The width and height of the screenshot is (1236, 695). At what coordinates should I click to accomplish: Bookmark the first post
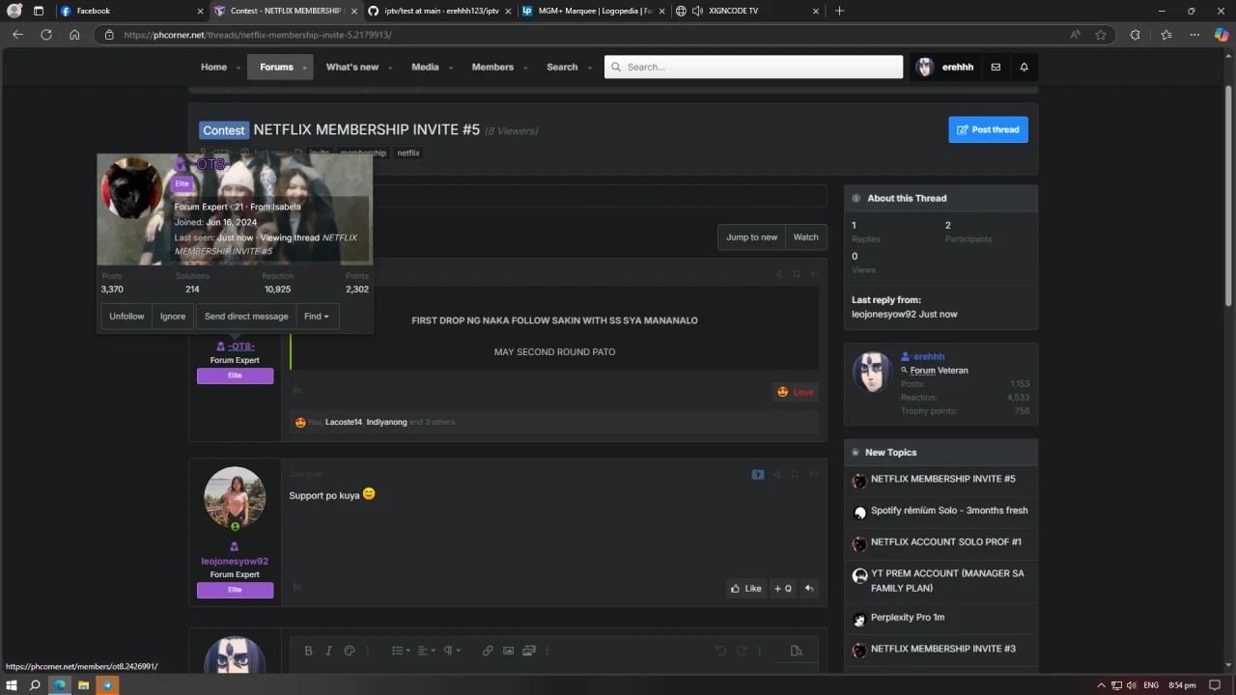pos(797,274)
